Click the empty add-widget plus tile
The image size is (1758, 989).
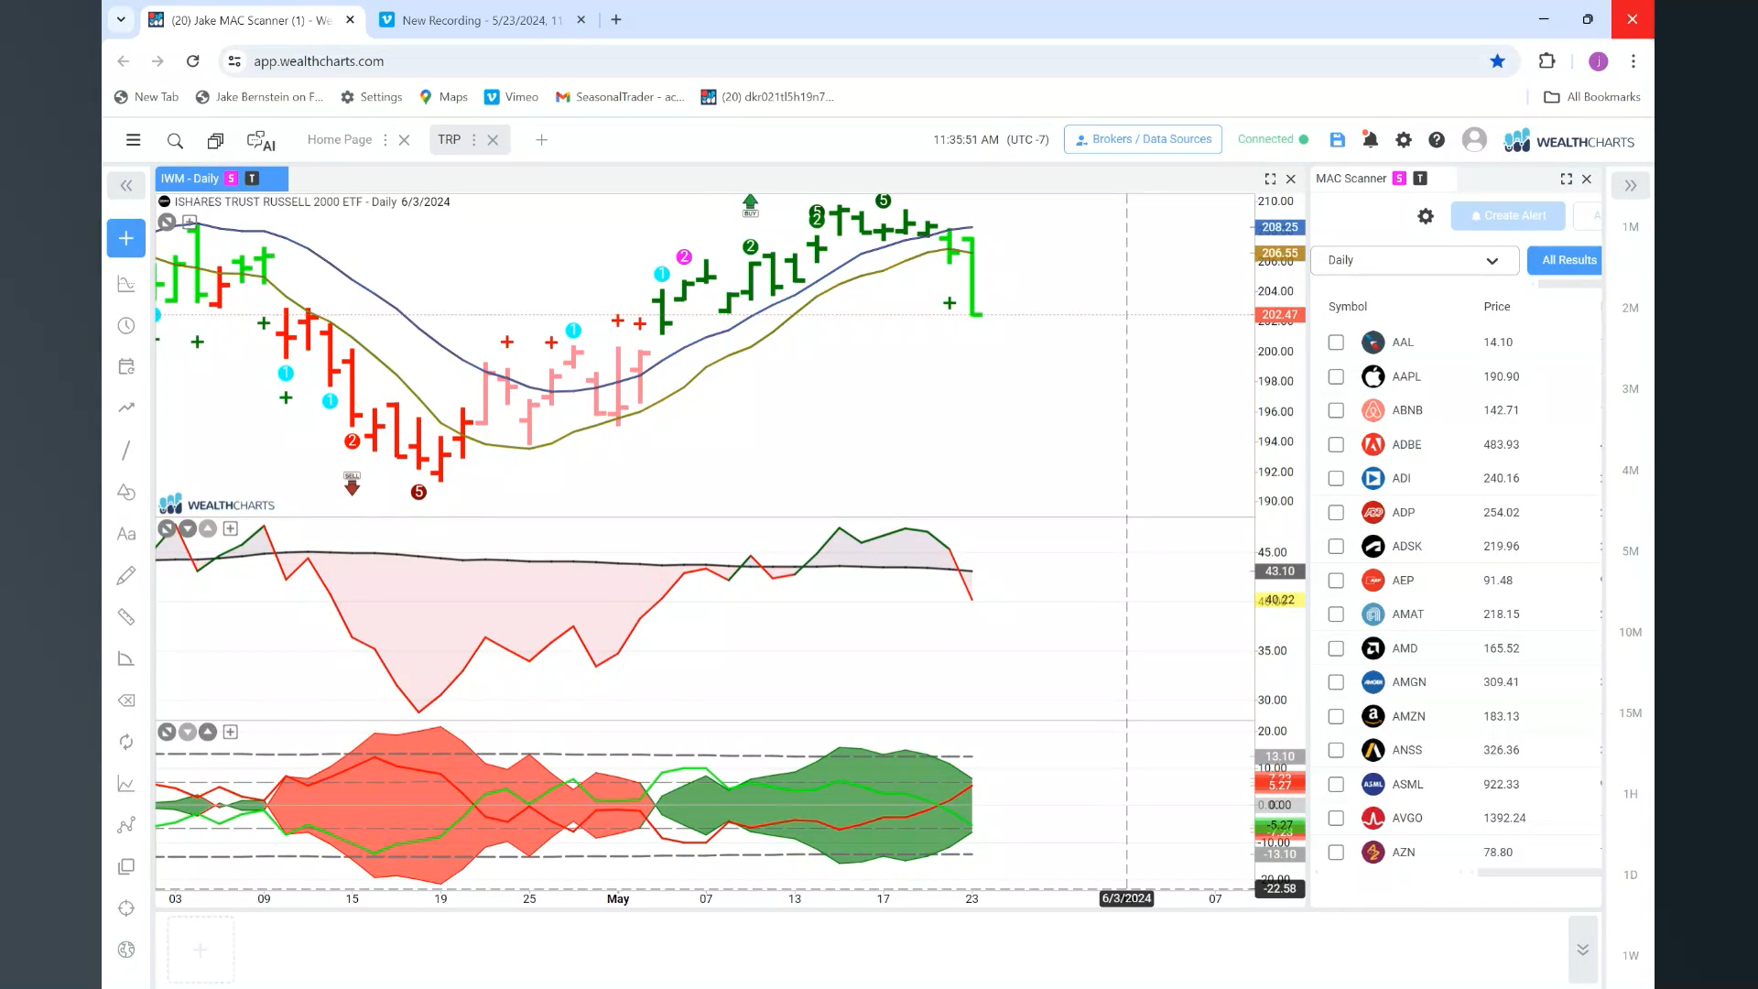coord(201,951)
